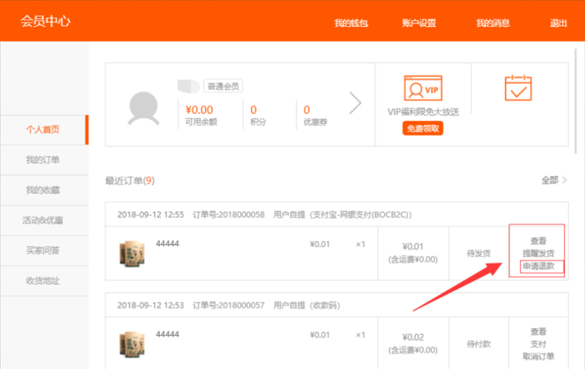Screen dimensions: 585x369
Task: Click 查看 on order 2018000058
Action: click(538, 241)
